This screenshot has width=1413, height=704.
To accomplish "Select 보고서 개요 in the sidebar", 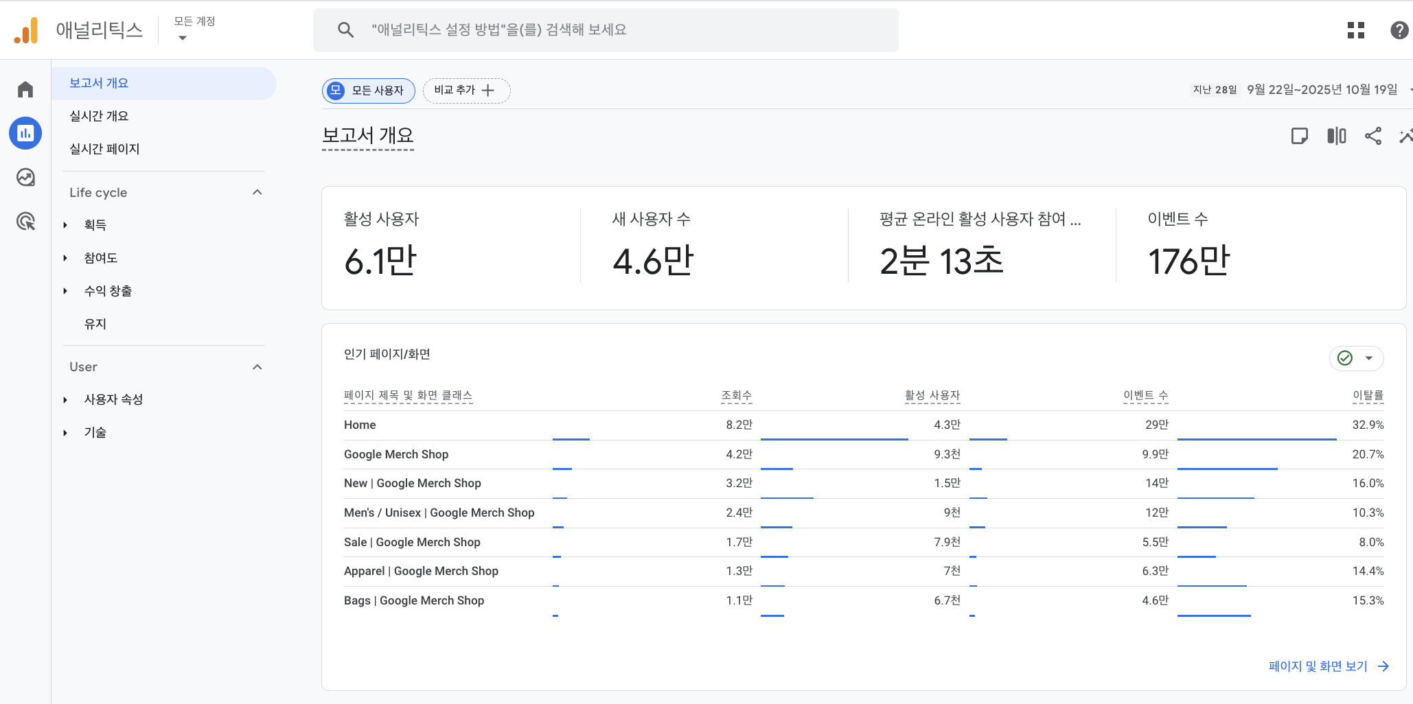I will [164, 83].
